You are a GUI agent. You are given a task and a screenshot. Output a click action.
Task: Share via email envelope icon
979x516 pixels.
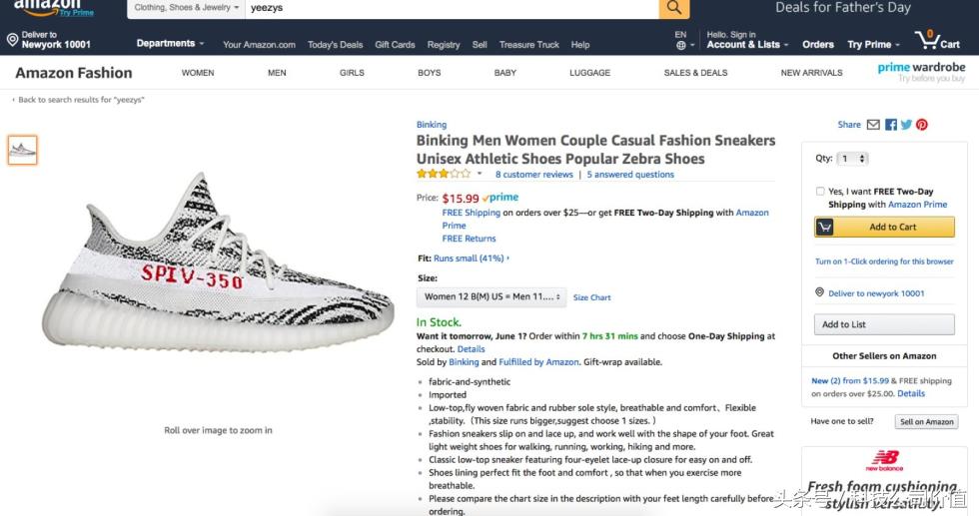[873, 125]
